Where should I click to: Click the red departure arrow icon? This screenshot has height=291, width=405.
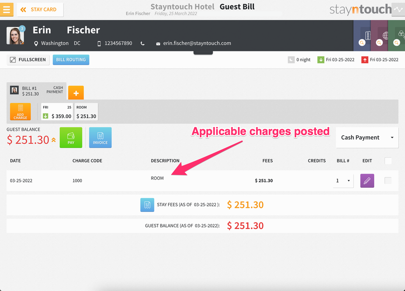click(x=364, y=60)
